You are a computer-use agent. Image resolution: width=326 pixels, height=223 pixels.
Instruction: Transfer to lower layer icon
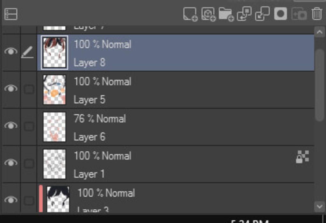coord(244,14)
